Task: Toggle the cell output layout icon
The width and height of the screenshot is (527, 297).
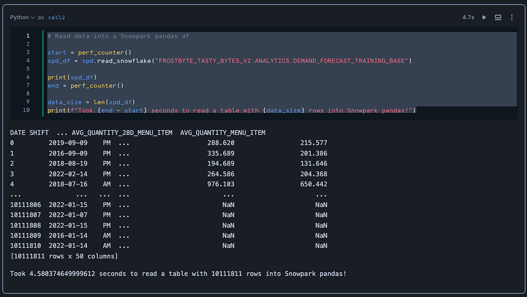Action: [x=498, y=17]
